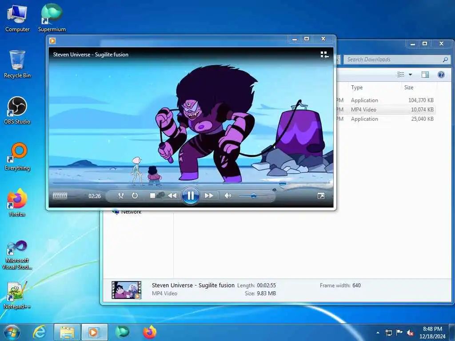Pause the video in Windows Media Player

click(190, 196)
